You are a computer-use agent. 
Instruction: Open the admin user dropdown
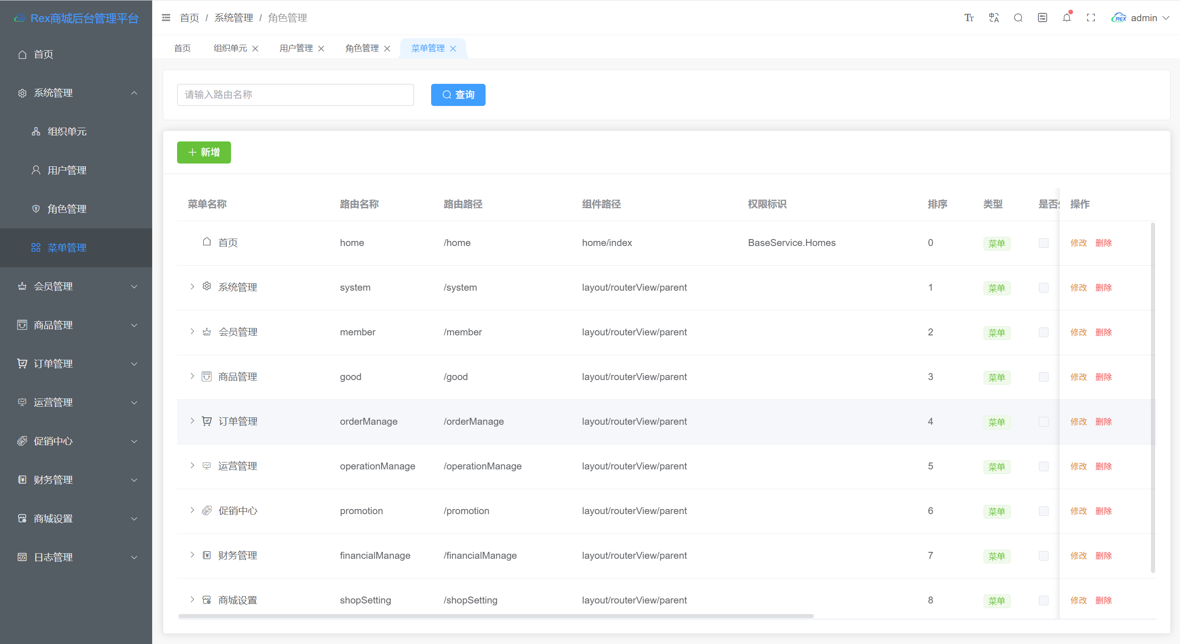coord(1140,18)
